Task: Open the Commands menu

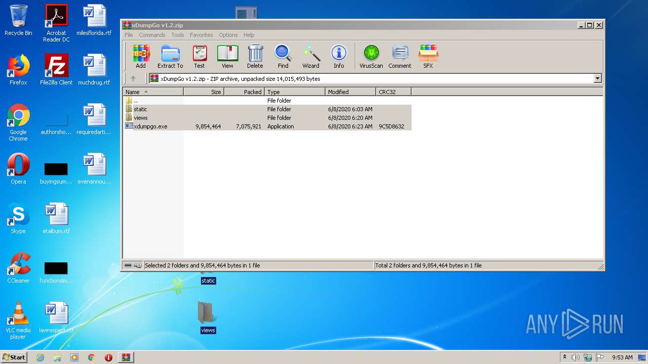Action: [x=152, y=35]
